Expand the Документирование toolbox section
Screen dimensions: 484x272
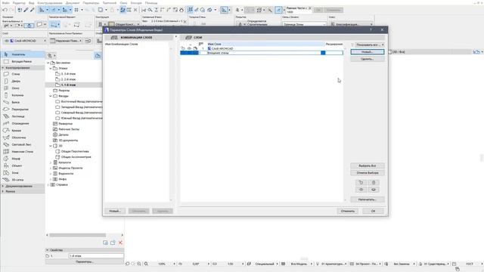pyautogui.click(x=23, y=187)
